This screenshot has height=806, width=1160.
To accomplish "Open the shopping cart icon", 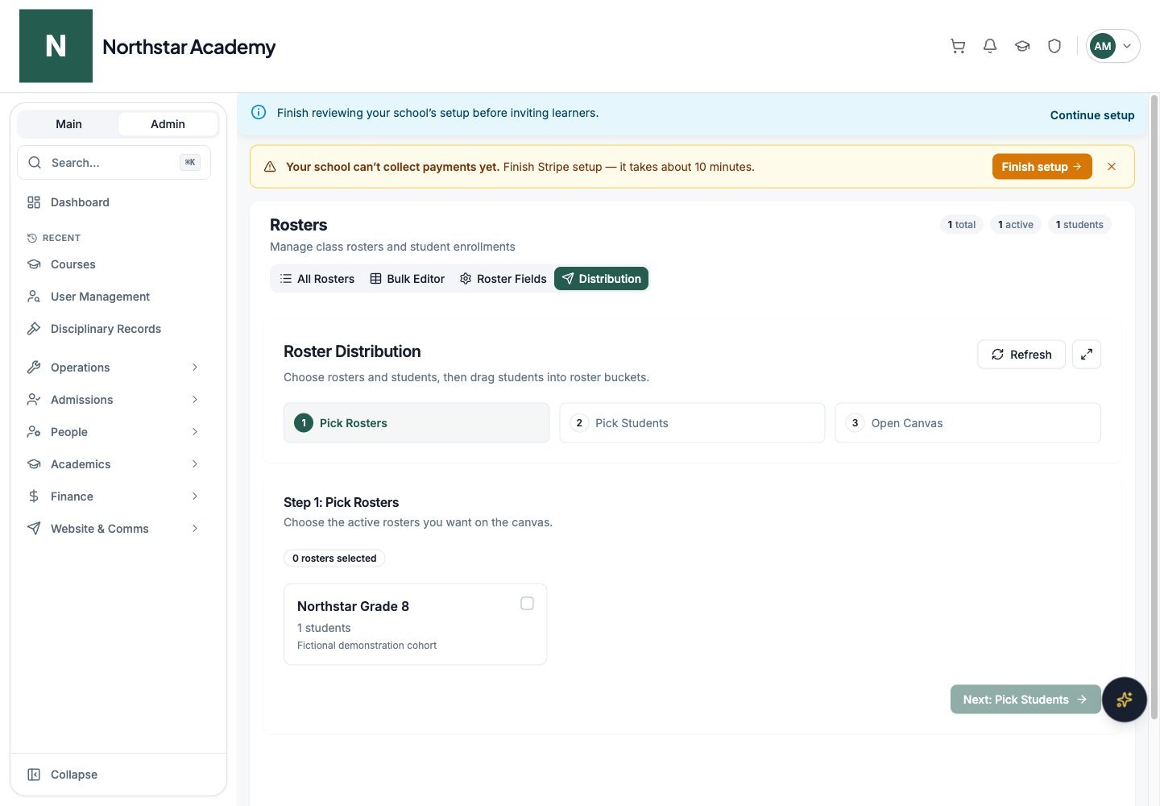I will [958, 46].
